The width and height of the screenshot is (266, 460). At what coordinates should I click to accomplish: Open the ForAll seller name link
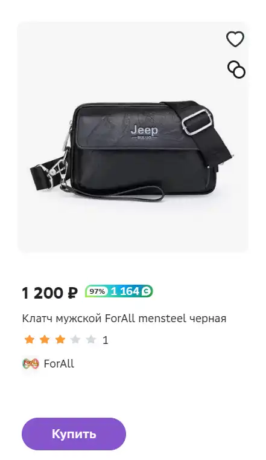click(x=59, y=364)
